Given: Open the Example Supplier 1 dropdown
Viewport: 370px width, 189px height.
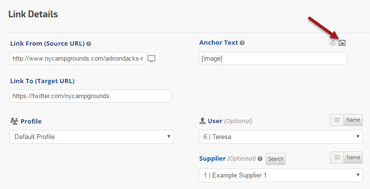Looking at the screenshot, I should click(281, 176).
